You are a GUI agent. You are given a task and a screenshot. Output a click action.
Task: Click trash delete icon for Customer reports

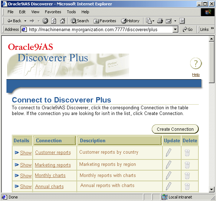pyautogui.click(x=187, y=153)
